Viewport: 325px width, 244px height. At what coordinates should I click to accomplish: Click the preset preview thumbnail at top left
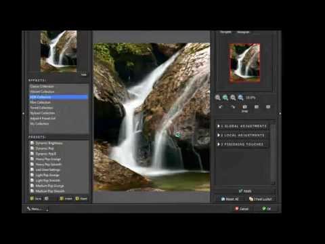pyautogui.click(x=58, y=52)
